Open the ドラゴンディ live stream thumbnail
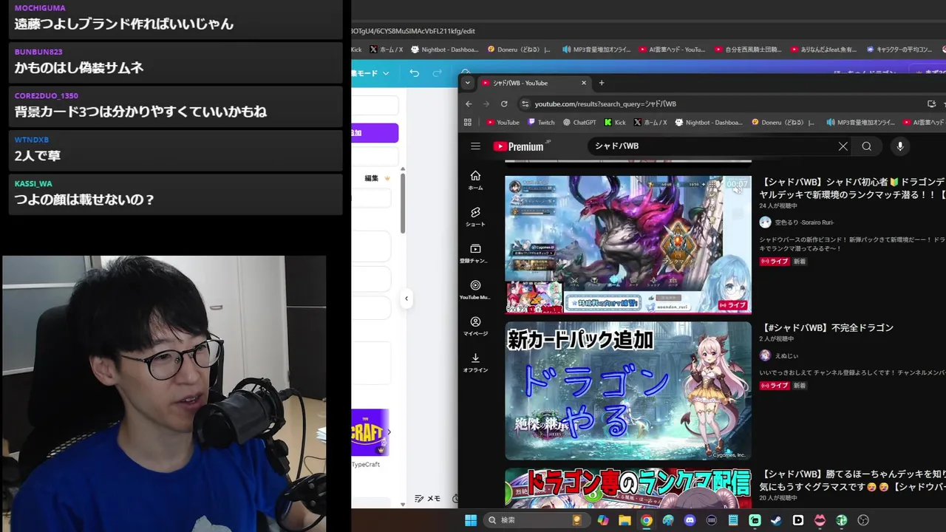This screenshot has height=532, width=946. coord(628,245)
